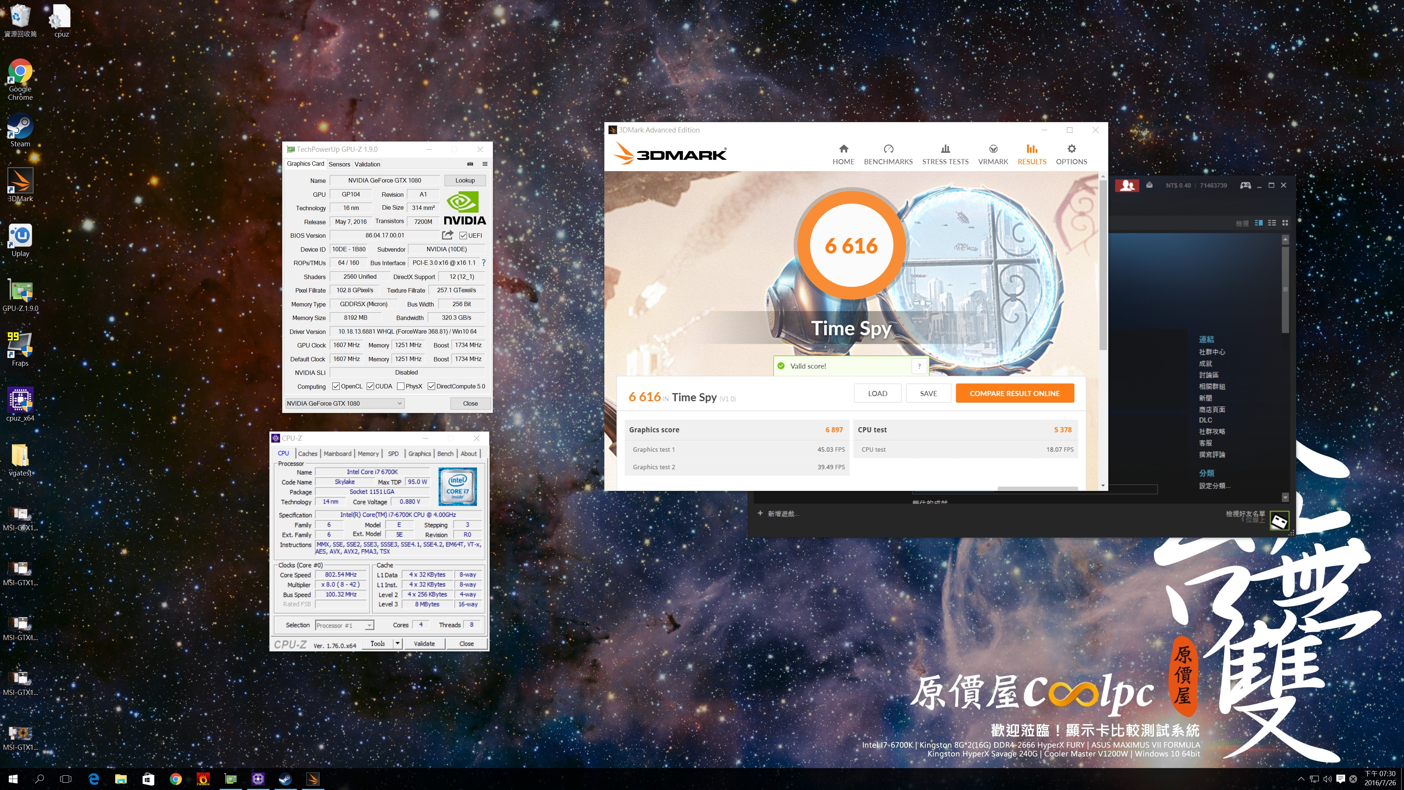Screen dimensions: 1404x790
Task: Click the taskbar search magnifier
Action: pos(39,779)
